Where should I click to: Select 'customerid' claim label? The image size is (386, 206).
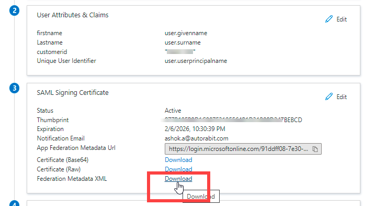[x=52, y=52]
